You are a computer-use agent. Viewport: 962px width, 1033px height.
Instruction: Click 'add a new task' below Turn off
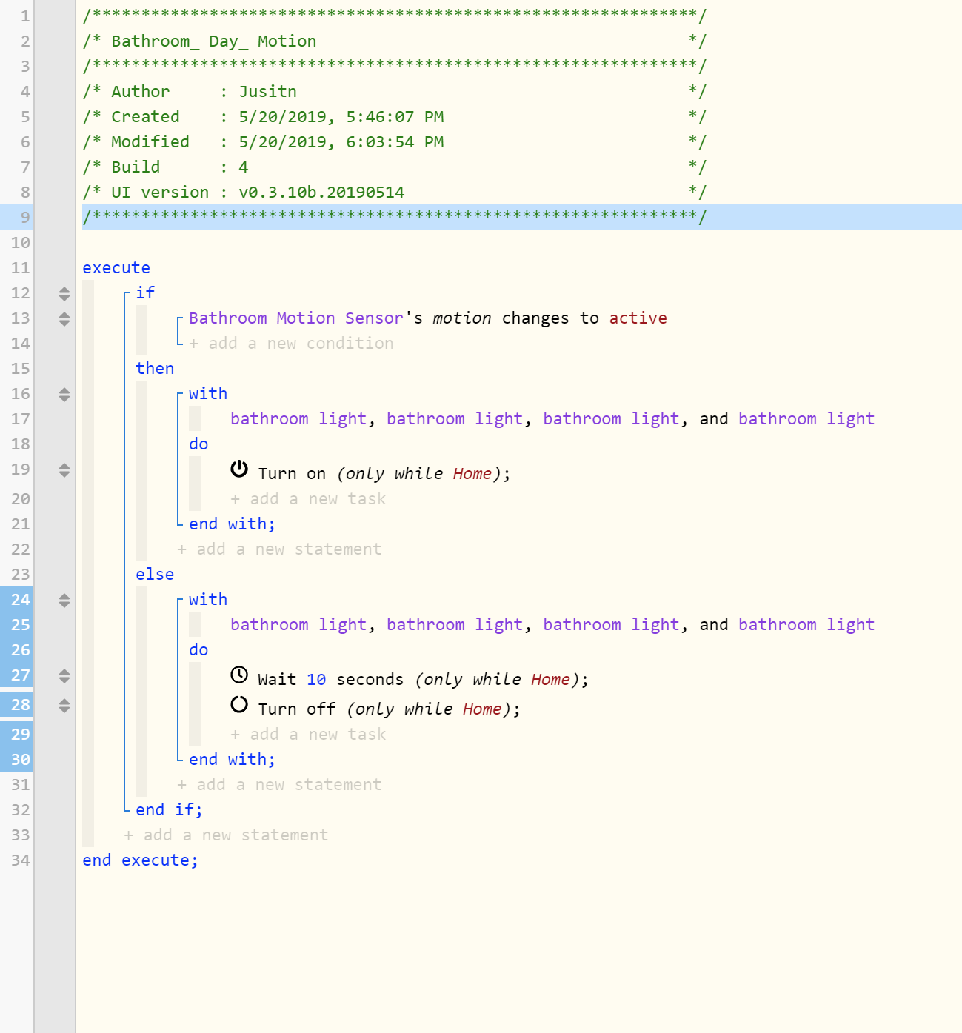[308, 734]
